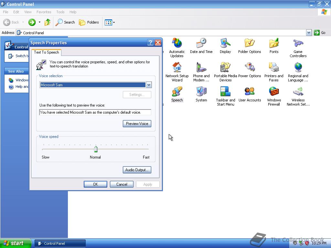Open the Forward button history dropdown arrow
331x248 pixels.
tap(39, 22)
